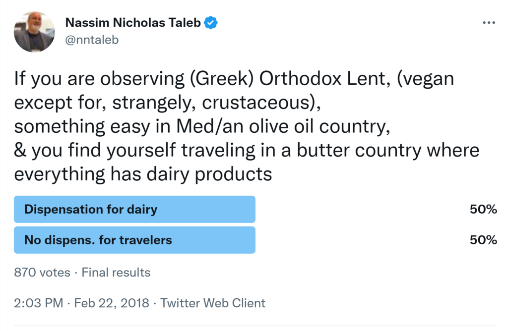Open the Twitter Web Client source link
Image resolution: width=508 pixels, height=331 pixels.
coord(213,303)
